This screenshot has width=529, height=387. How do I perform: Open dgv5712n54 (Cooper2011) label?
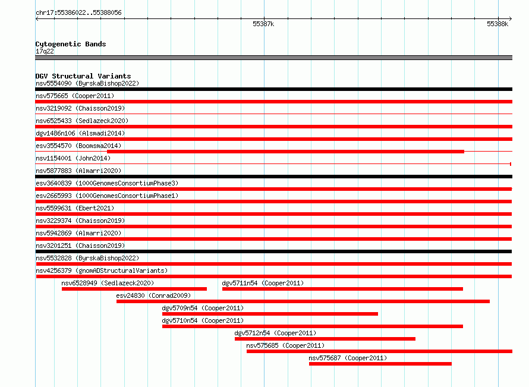(275, 333)
